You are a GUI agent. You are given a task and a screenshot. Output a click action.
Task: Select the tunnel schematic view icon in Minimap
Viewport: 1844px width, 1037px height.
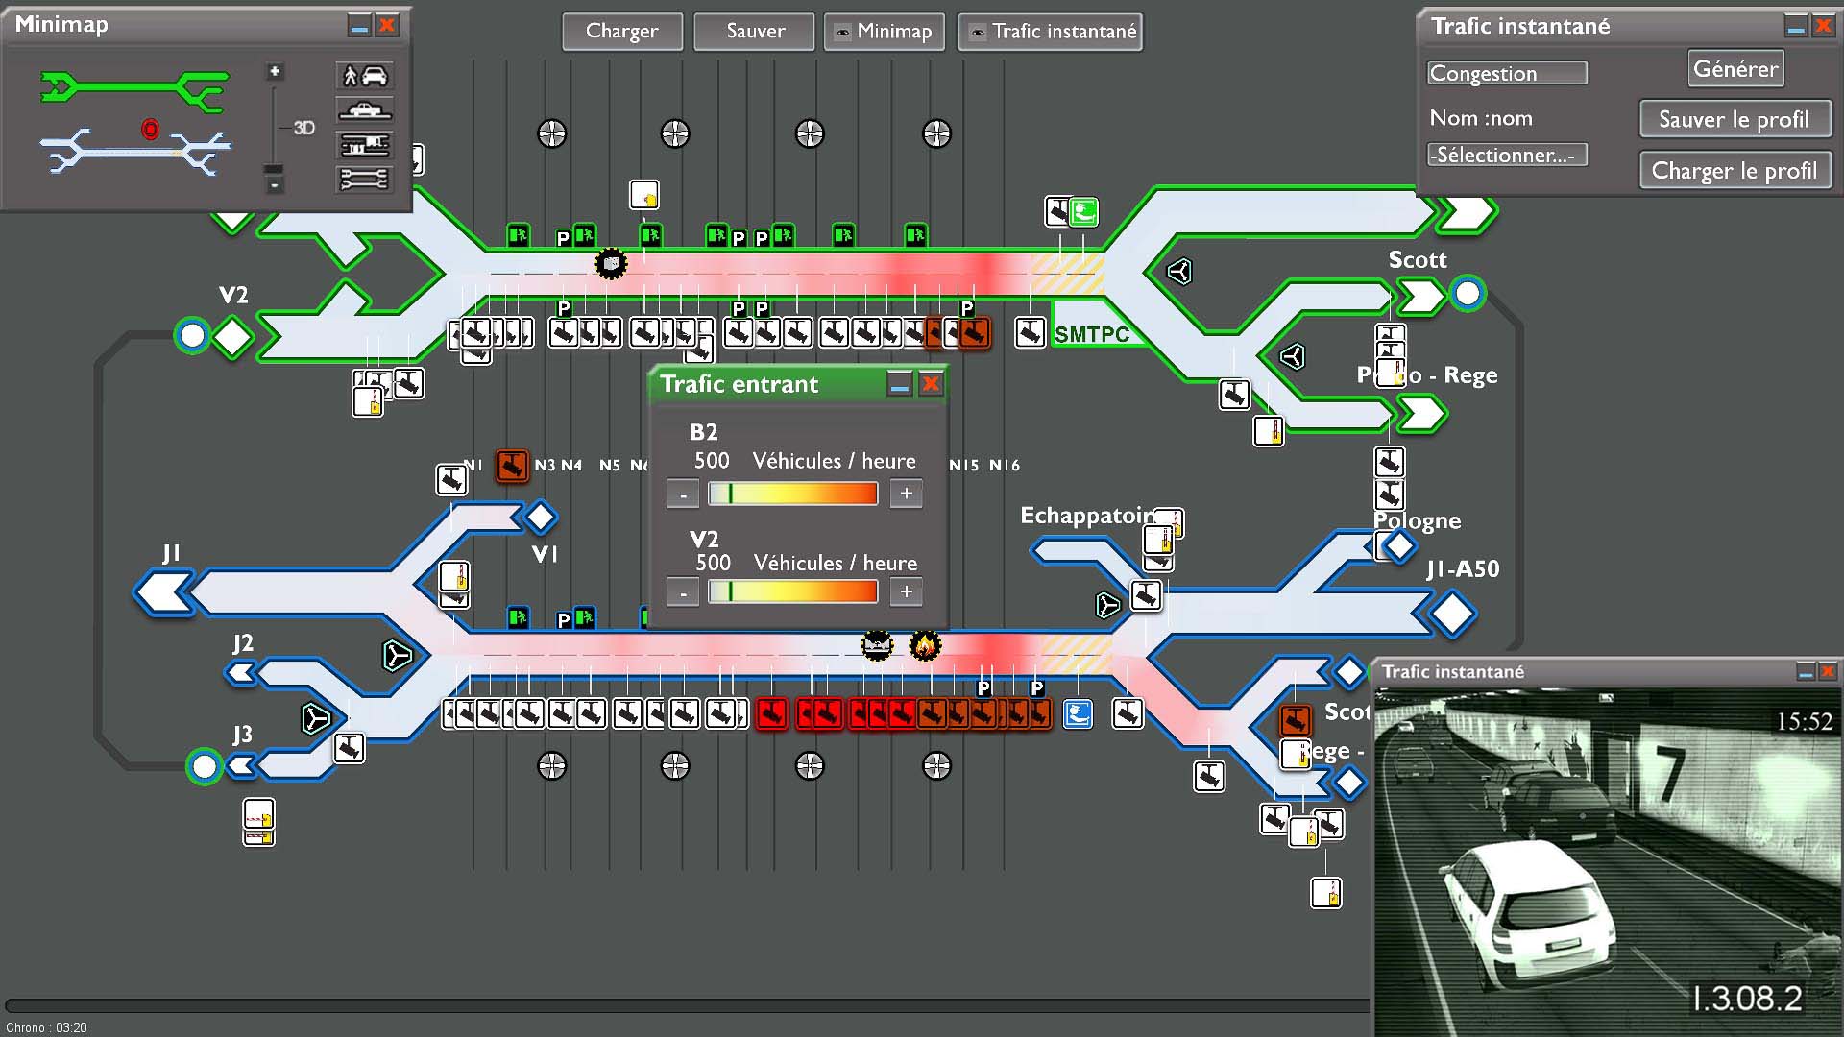tap(365, 180)
